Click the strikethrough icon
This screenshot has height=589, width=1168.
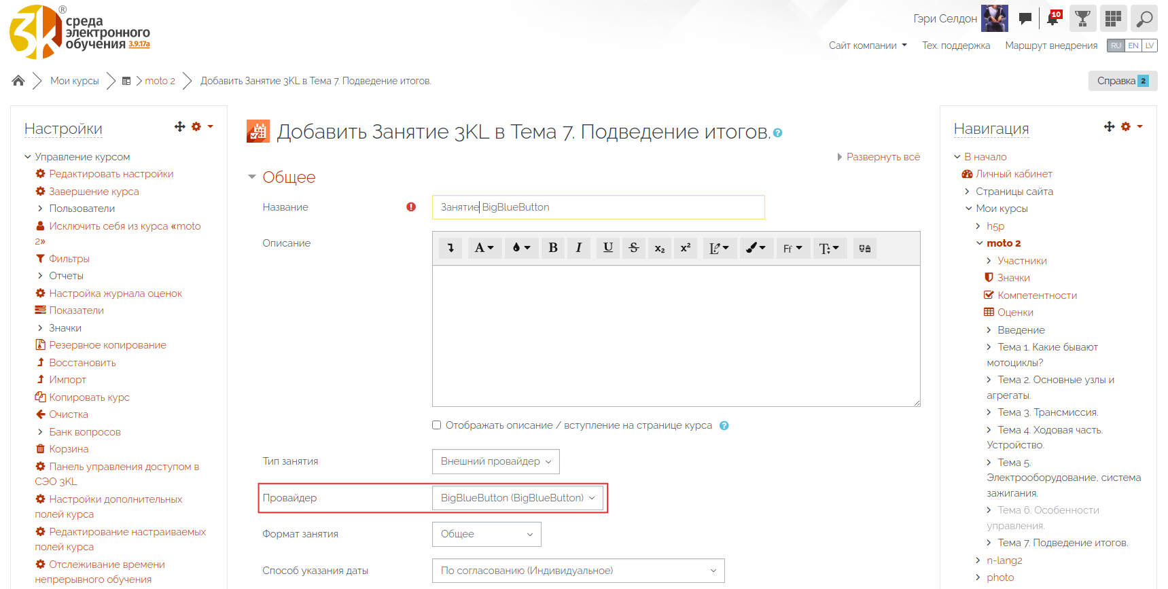point(634,248)
